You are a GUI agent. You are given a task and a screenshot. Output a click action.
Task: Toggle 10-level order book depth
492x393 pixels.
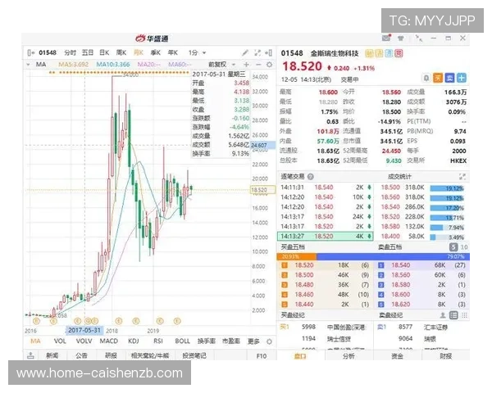[464, 247]
